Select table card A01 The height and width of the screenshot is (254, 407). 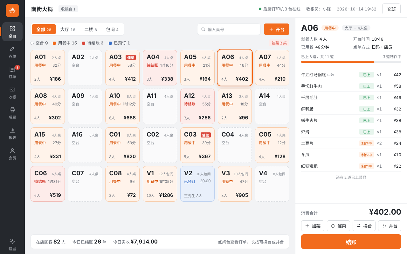(48, 68)
